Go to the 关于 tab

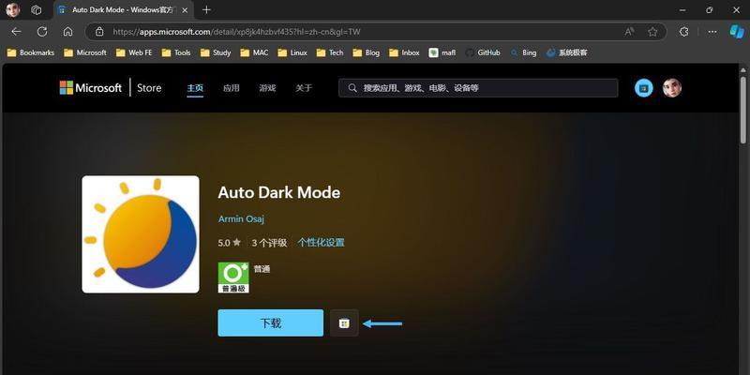pos(304,88)
